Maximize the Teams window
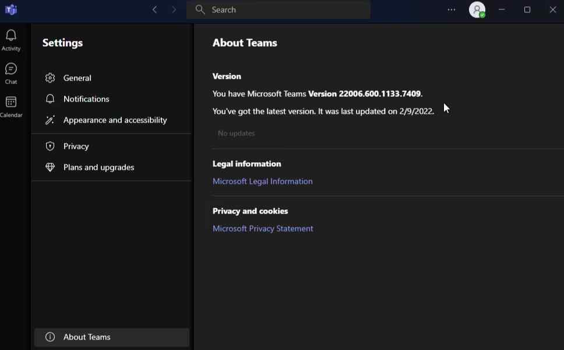The image size is (564, 350). click(527, 10)
